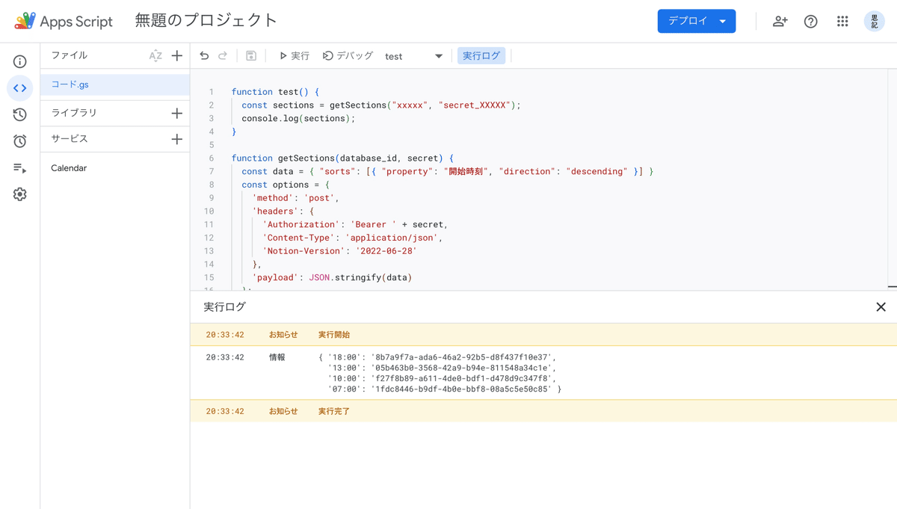The width and height of the screenshot is (897, 509).
Task: Redo the last edit
Action: 223,56
